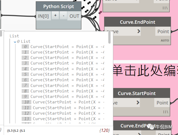Open the chevron on the Curve.StartPoint input
This screenshot has width=178, height=135.
point(138,103)
